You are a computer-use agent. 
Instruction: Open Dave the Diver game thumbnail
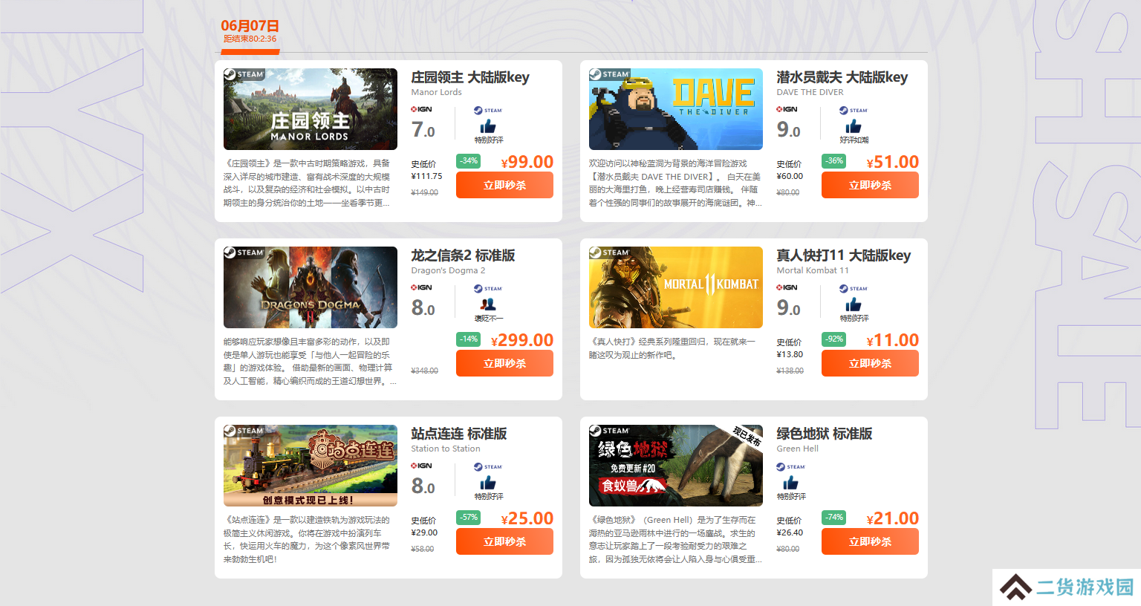pyautogui.click(x=676, y=109)
